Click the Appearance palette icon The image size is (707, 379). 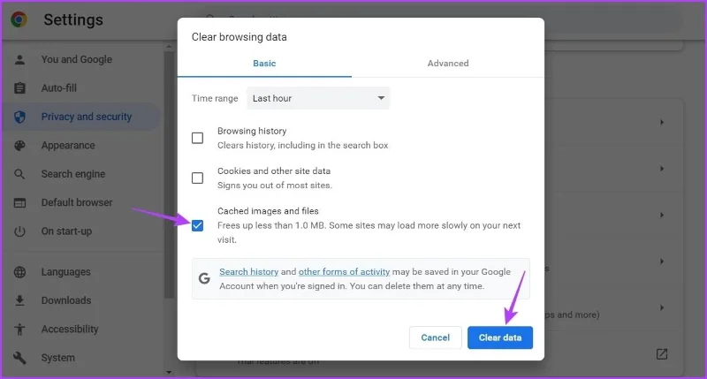tap(19, 145)
